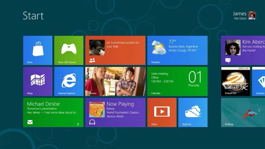The image size is (265, 149).
Task: Click the headphones music icon
Action: pos(92,122)
